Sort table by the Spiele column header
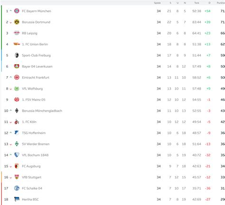 click(157, 3)
